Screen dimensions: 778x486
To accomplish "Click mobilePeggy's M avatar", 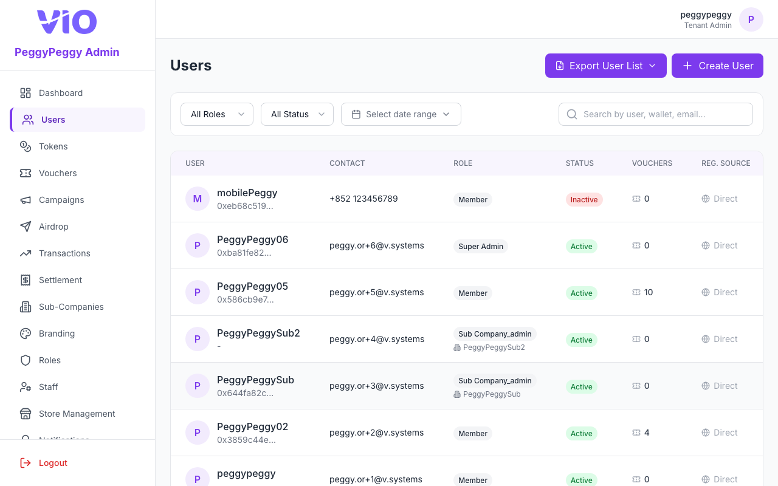I will coord(198,199).
